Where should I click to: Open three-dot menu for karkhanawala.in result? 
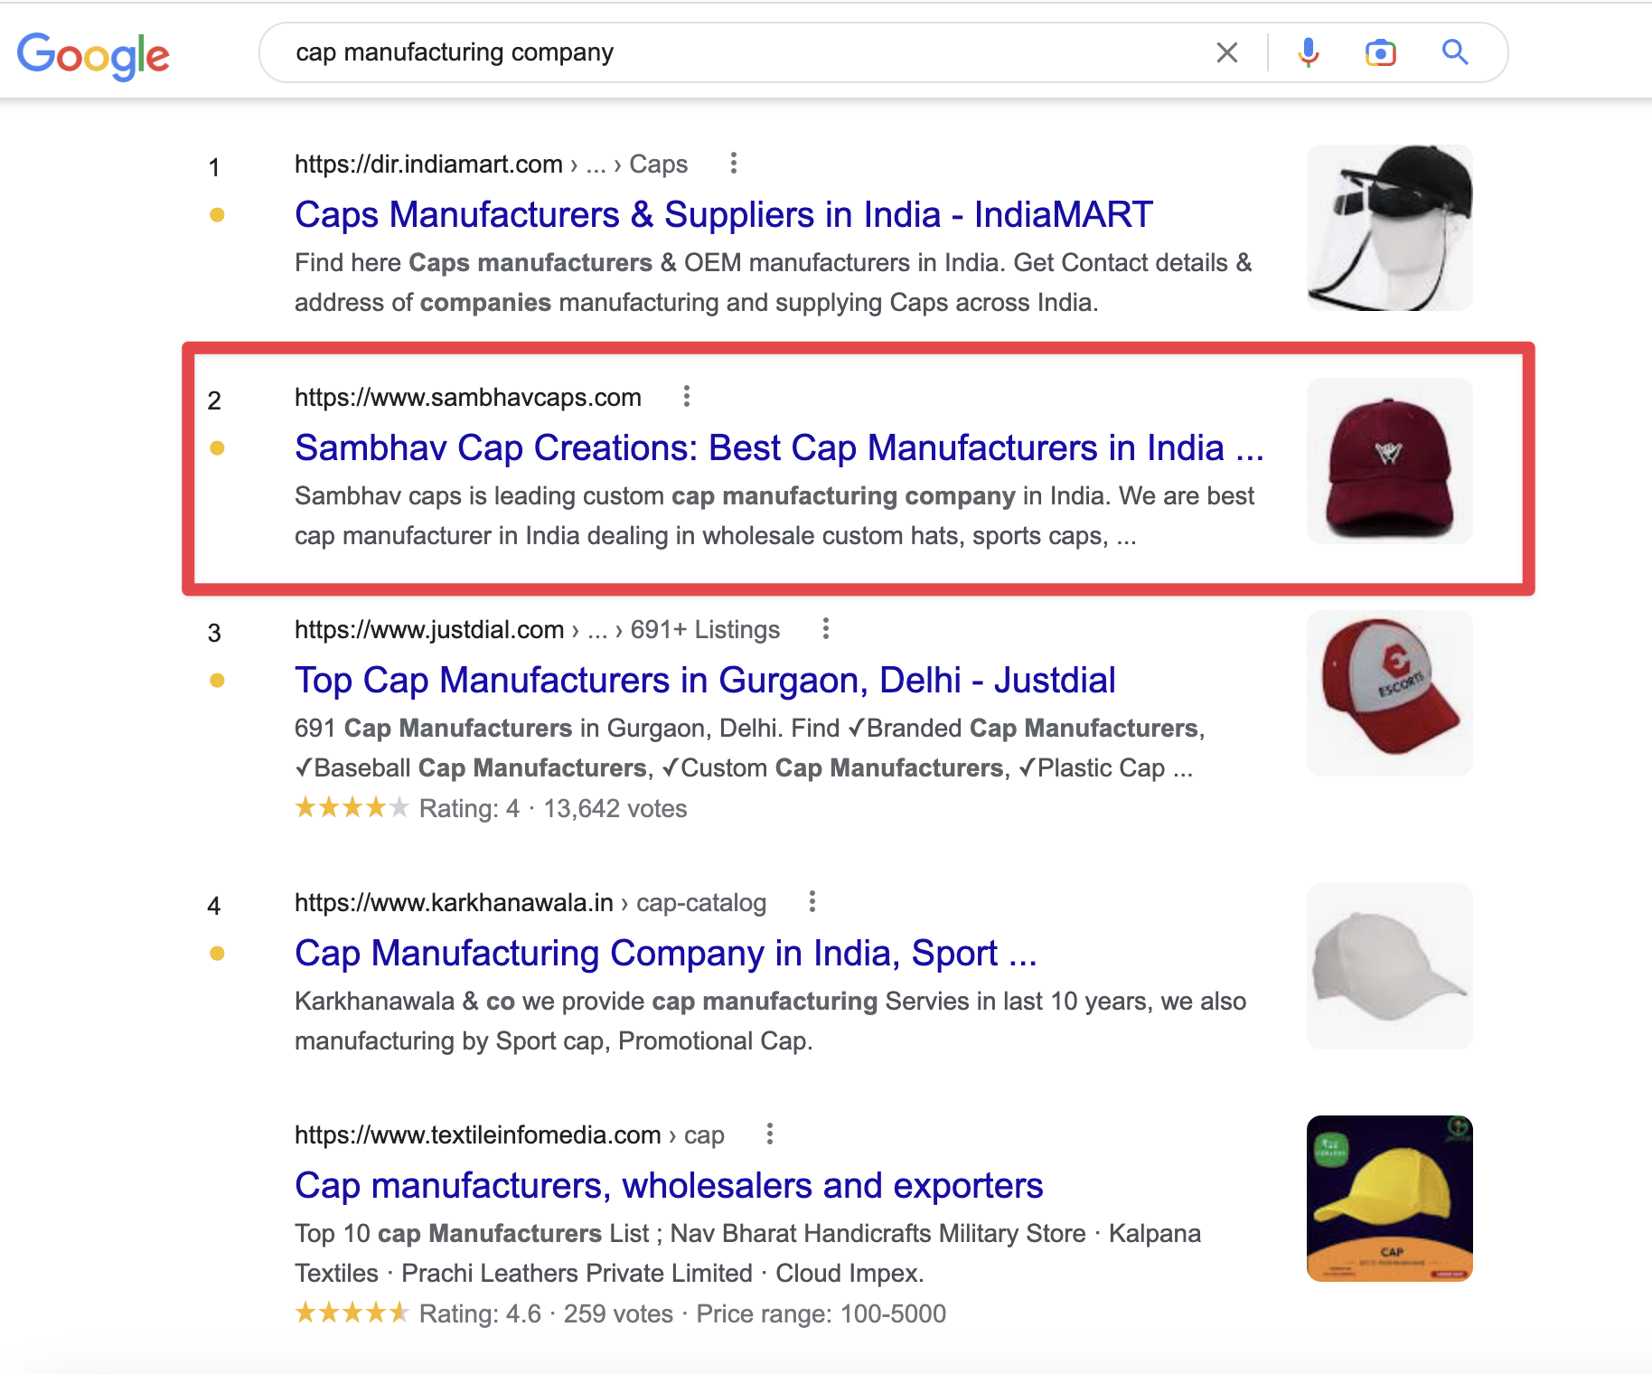pos(812,901)
